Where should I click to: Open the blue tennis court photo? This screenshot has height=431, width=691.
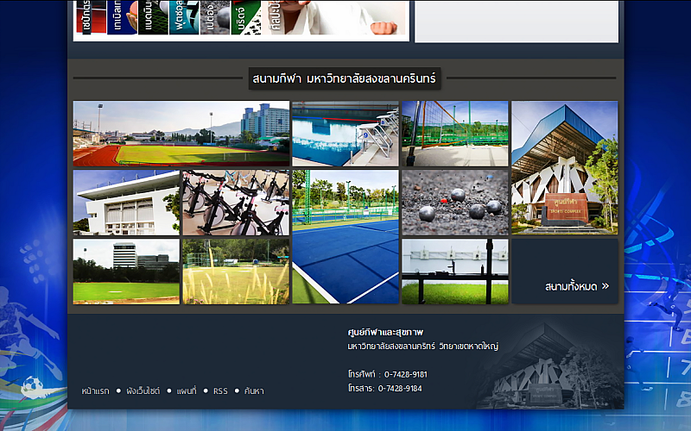pyautogui.click(x=345, y=236)
